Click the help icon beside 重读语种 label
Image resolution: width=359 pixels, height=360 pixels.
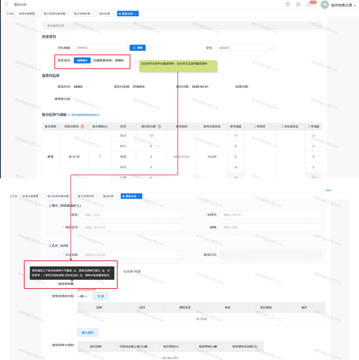(x=72, y=284)
